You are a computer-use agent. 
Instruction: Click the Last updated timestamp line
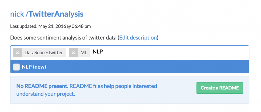pyautogui.click(x=50, y=26)
